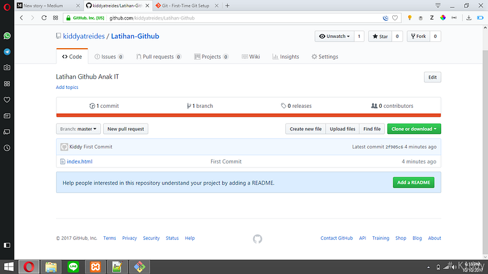Open Personal News sidebar icon

7,116
